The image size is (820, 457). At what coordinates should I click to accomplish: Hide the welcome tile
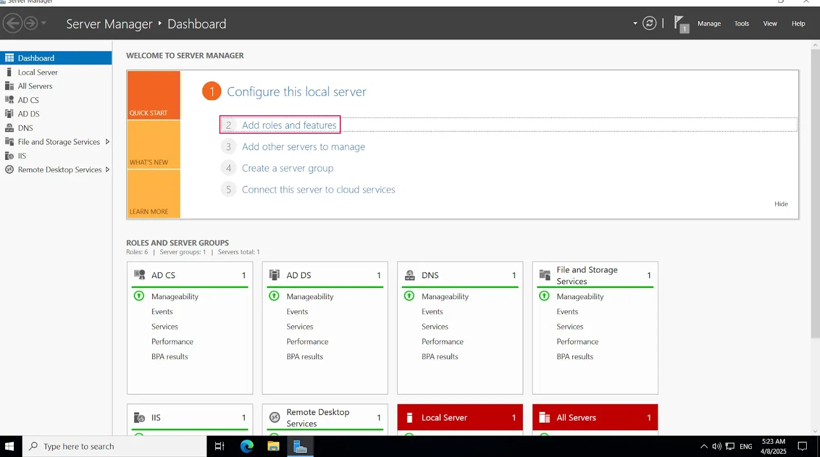pos(781,204)
